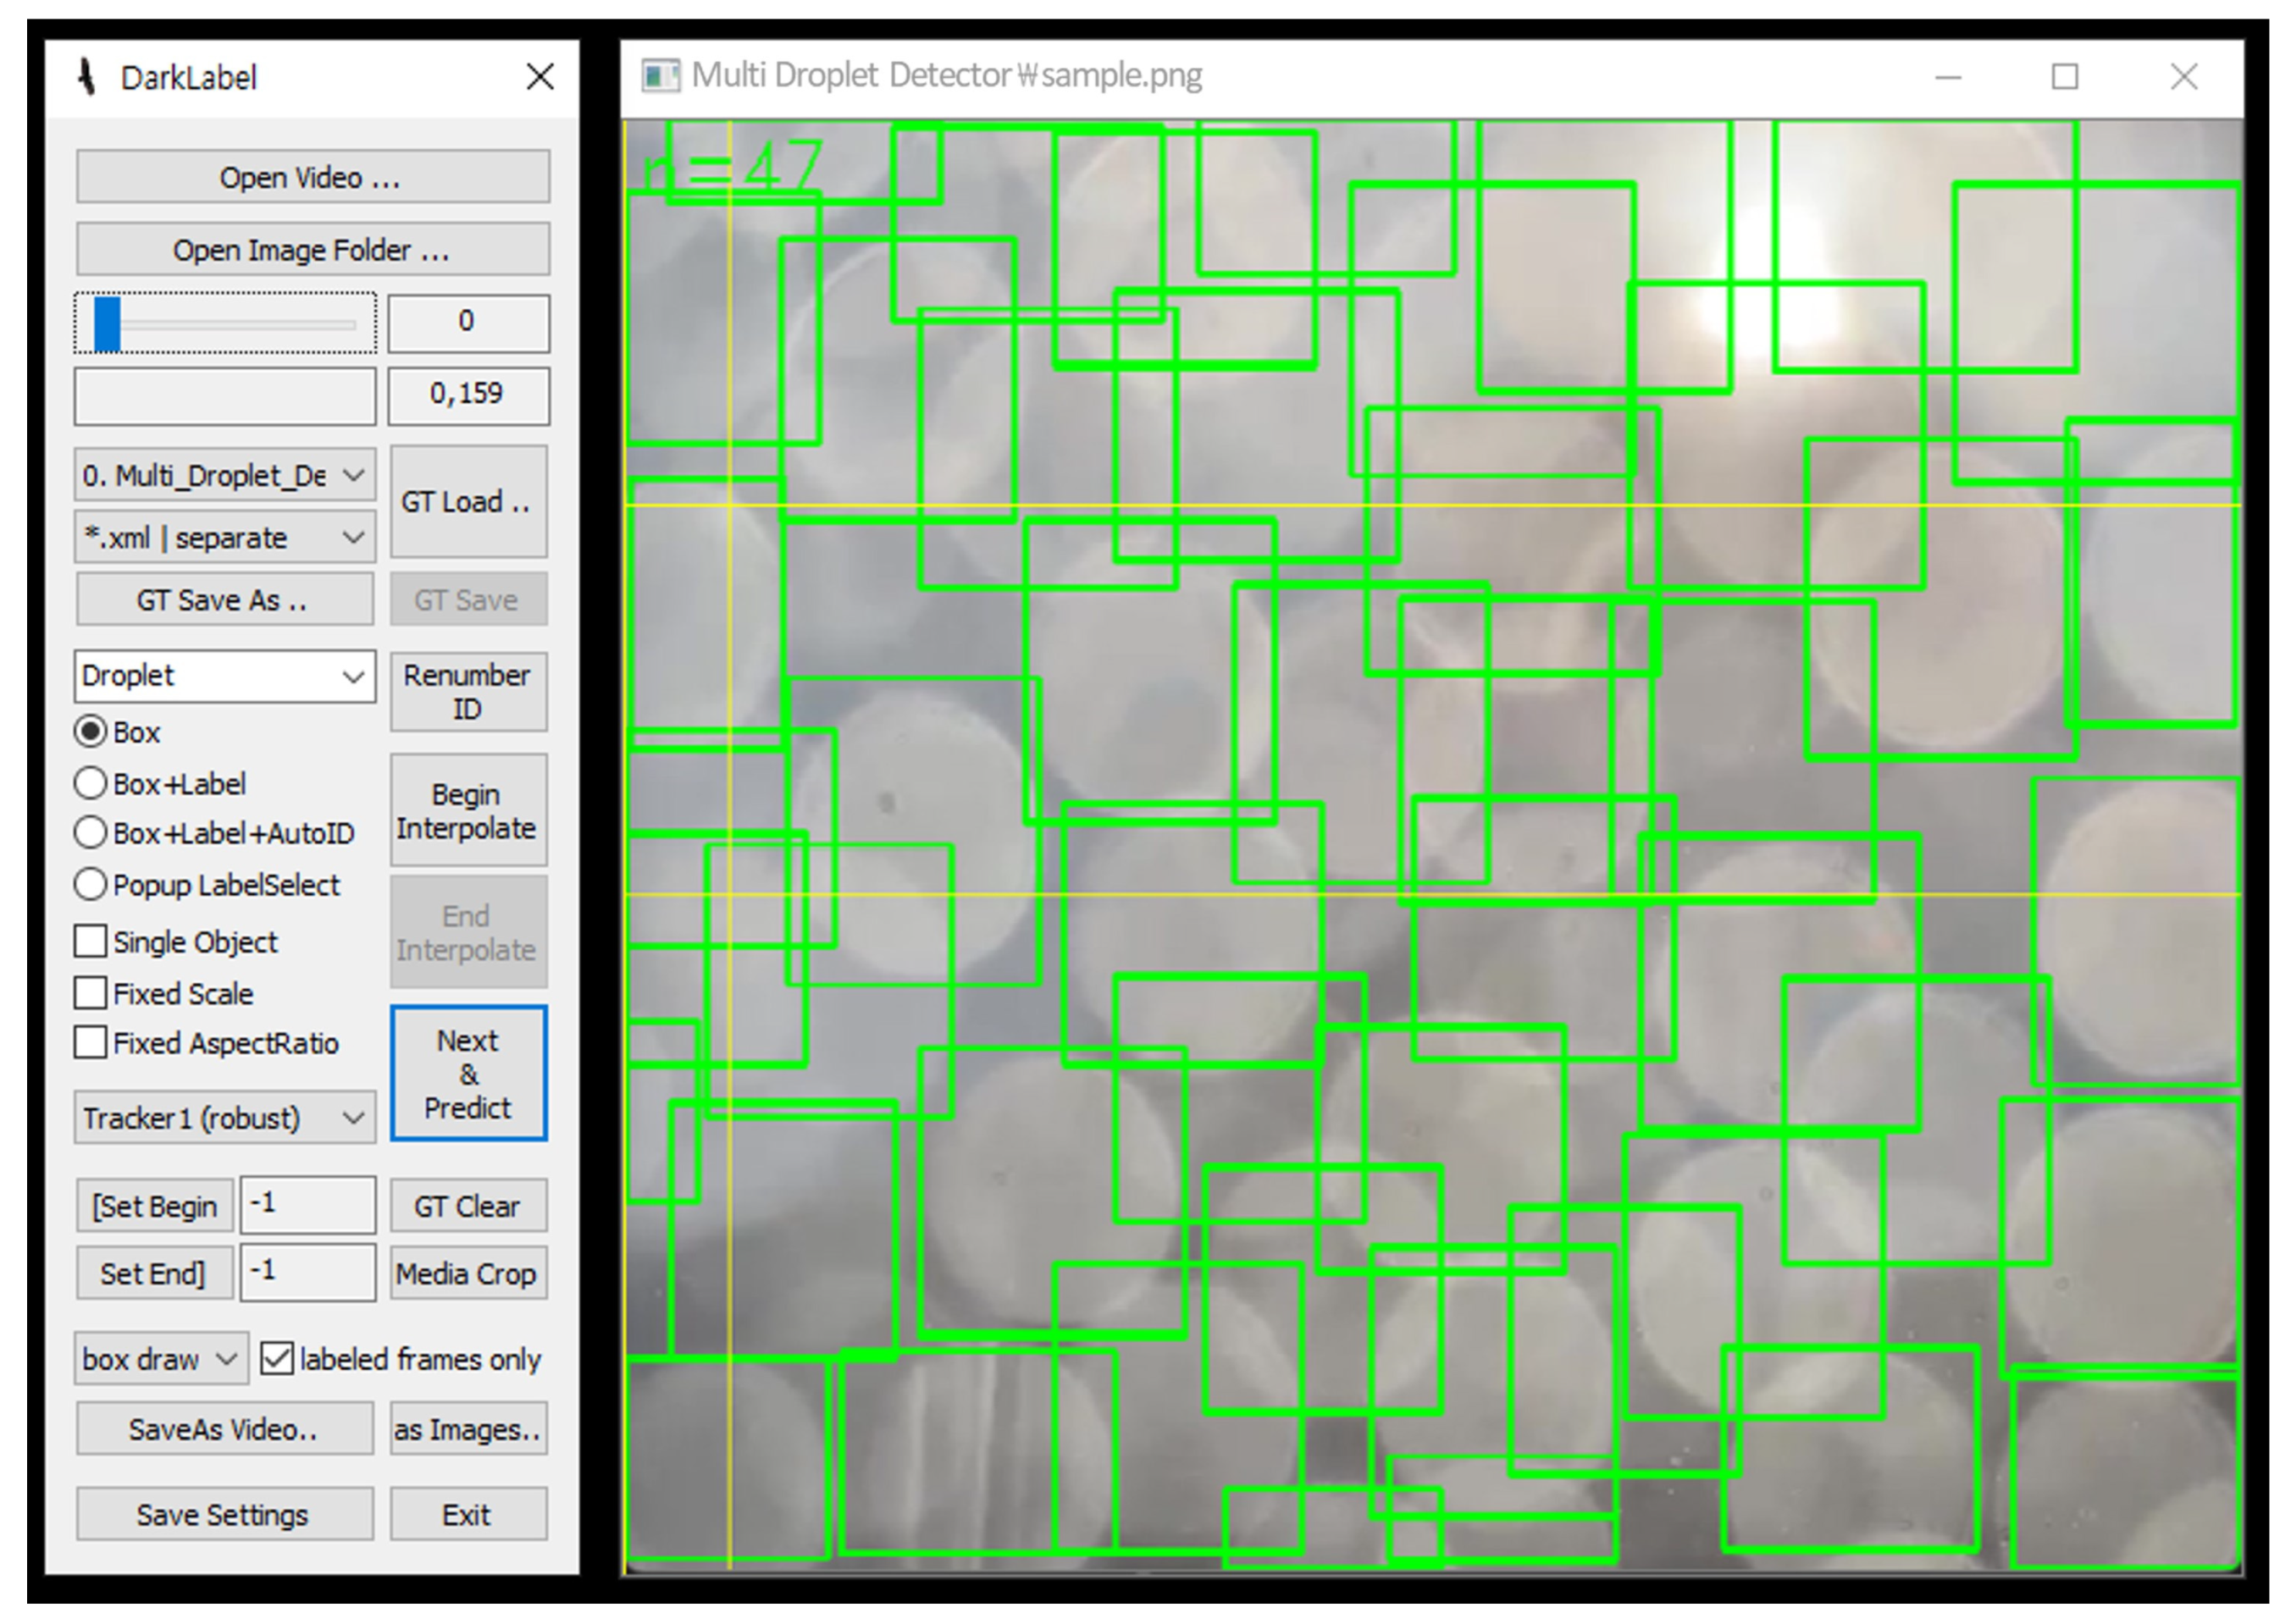Maximize the Multi Droplet Detector window
The image size is (2291, 1624).
pos(2064,77)
